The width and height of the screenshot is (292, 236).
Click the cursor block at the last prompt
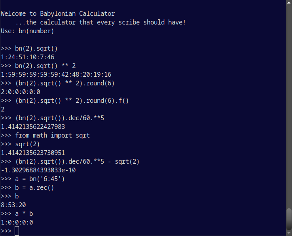(17, 231)
